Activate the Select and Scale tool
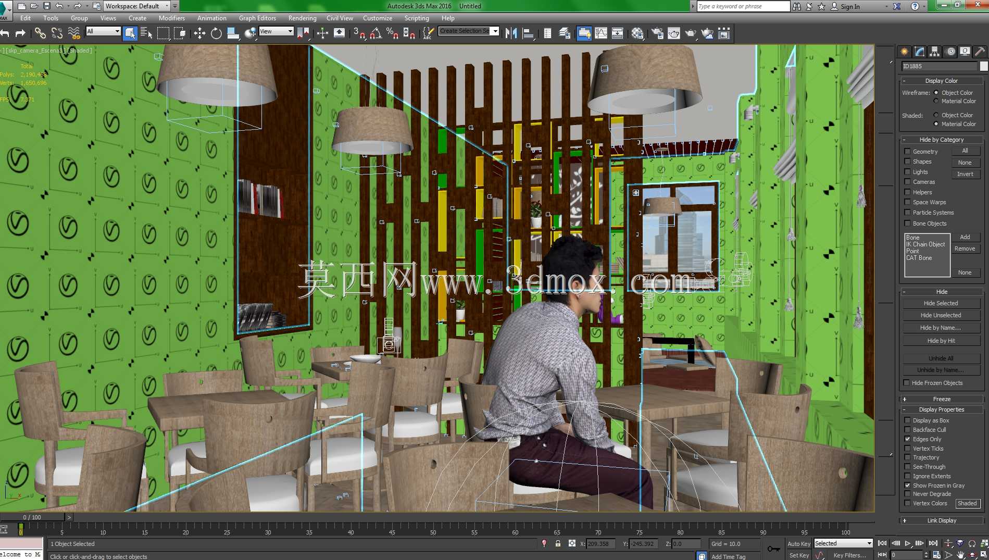 (233, 33)
